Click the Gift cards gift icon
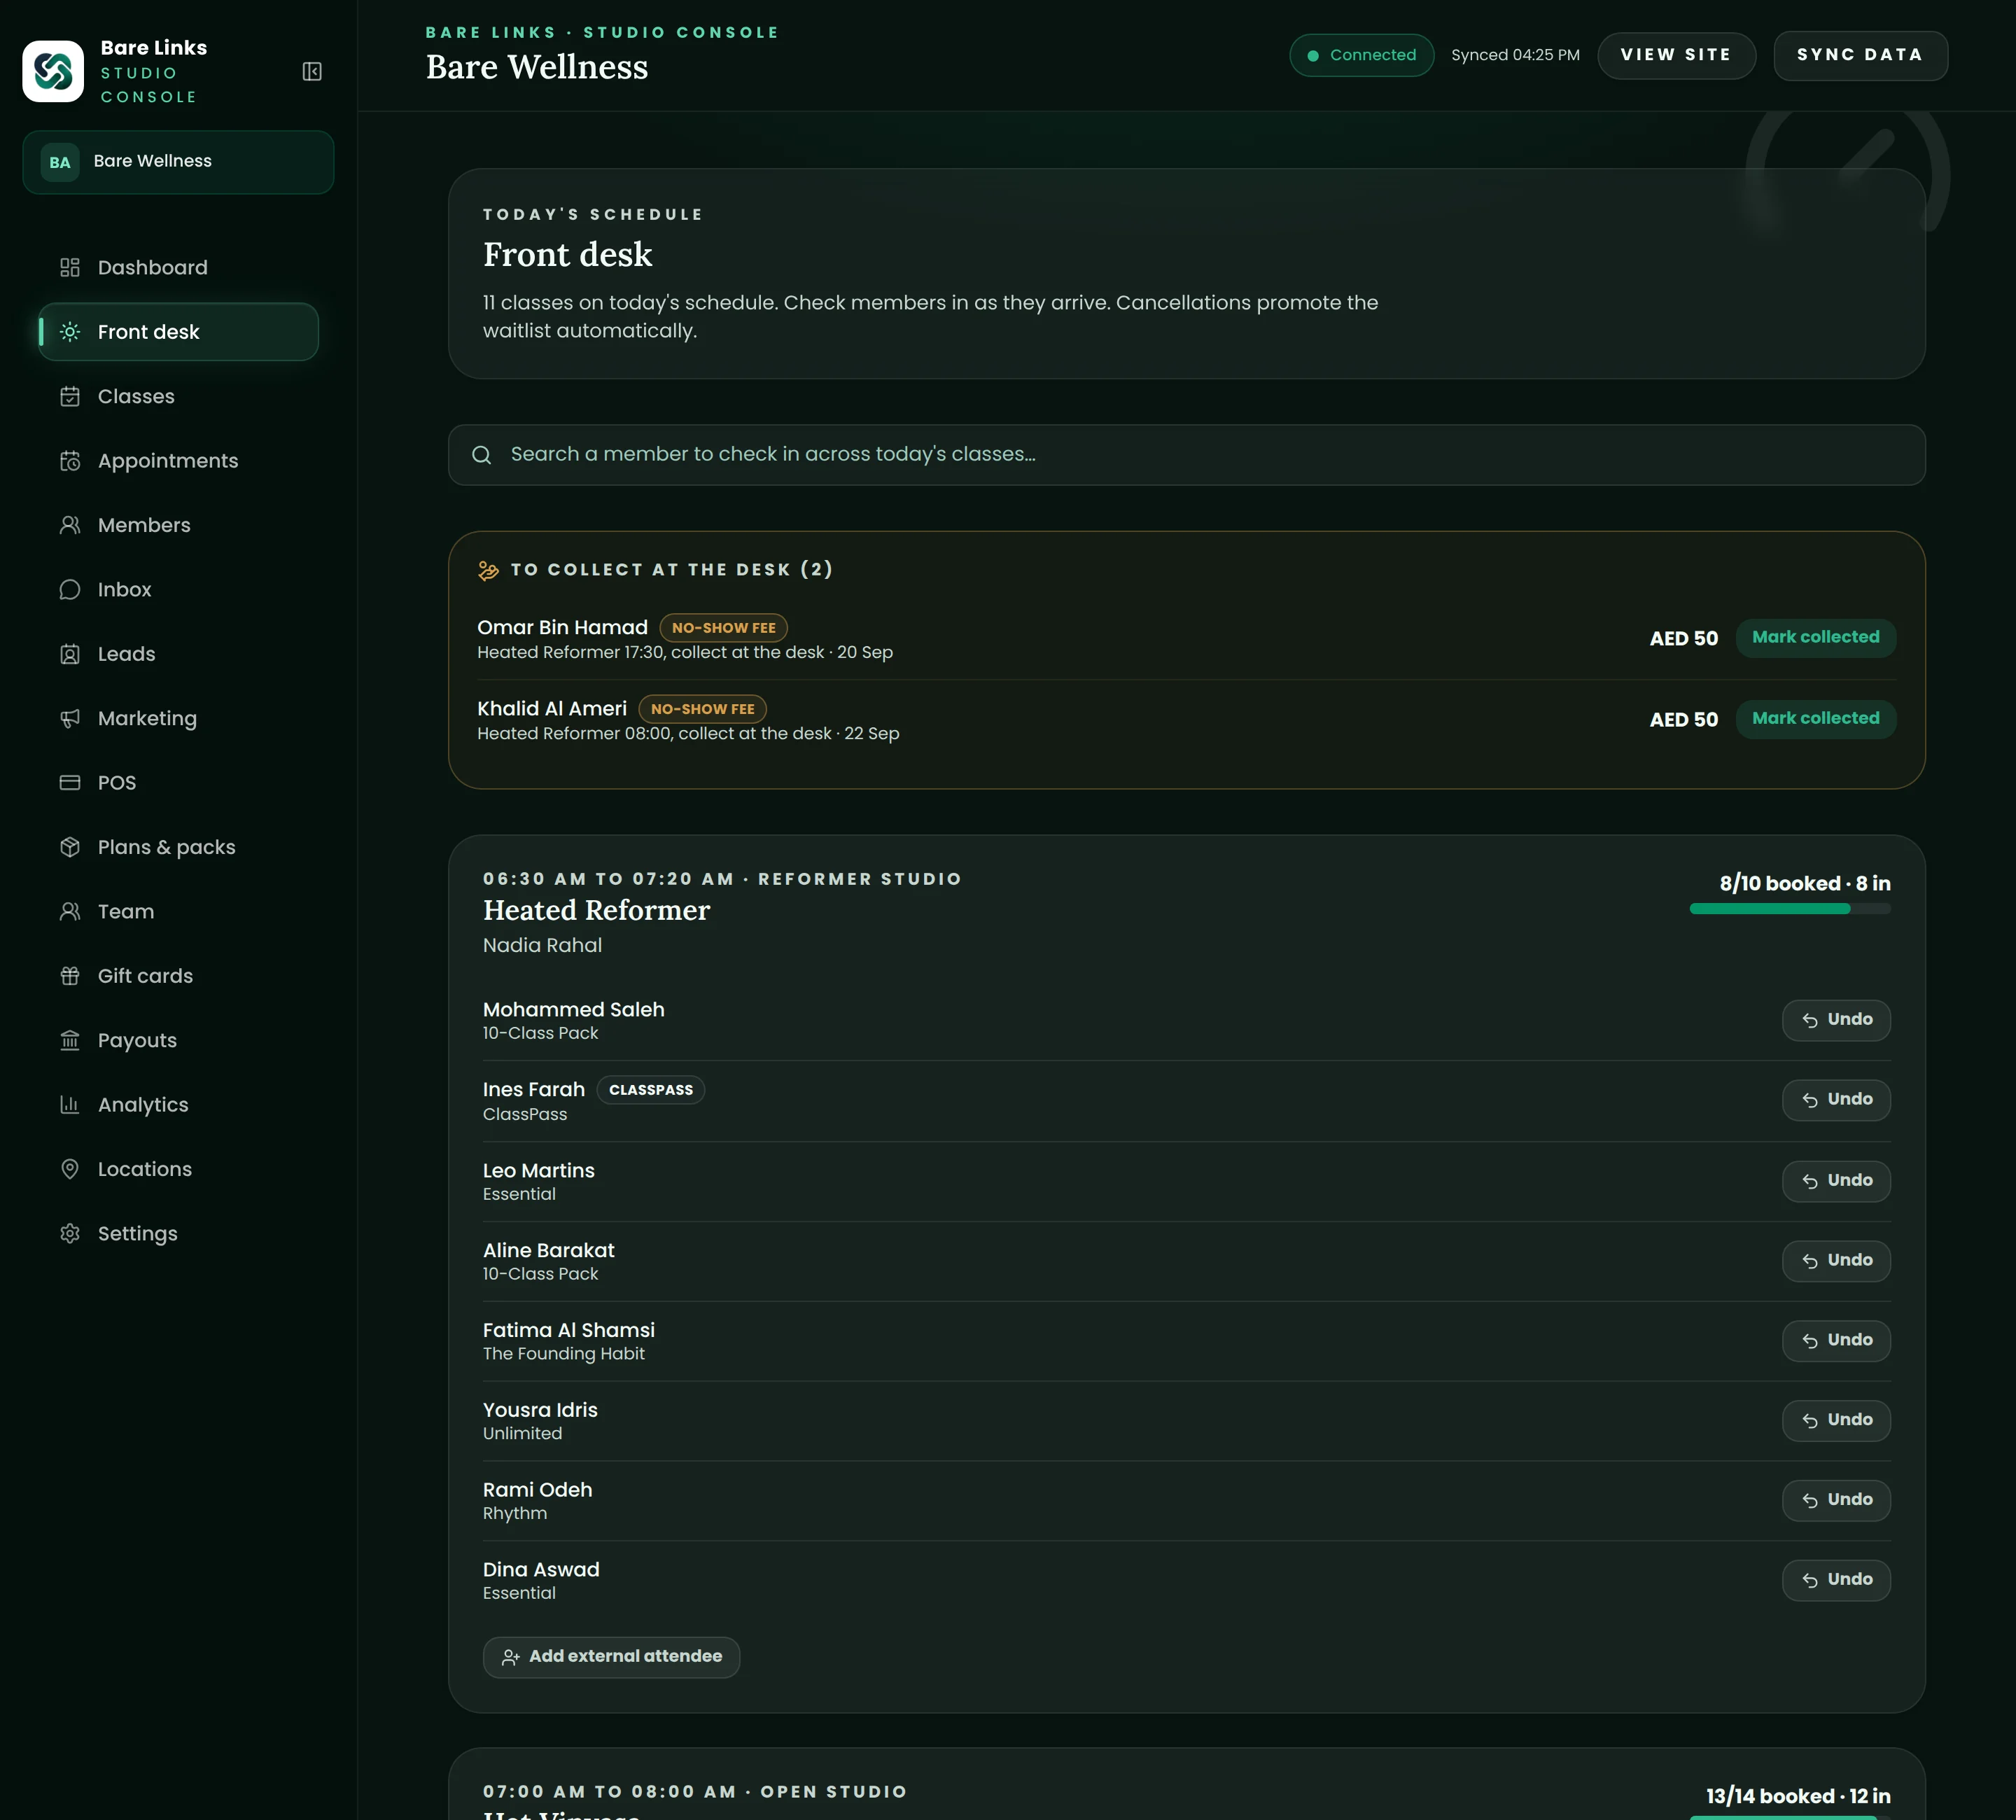Screen dimensions: 2016x1820 pos(70,976)
